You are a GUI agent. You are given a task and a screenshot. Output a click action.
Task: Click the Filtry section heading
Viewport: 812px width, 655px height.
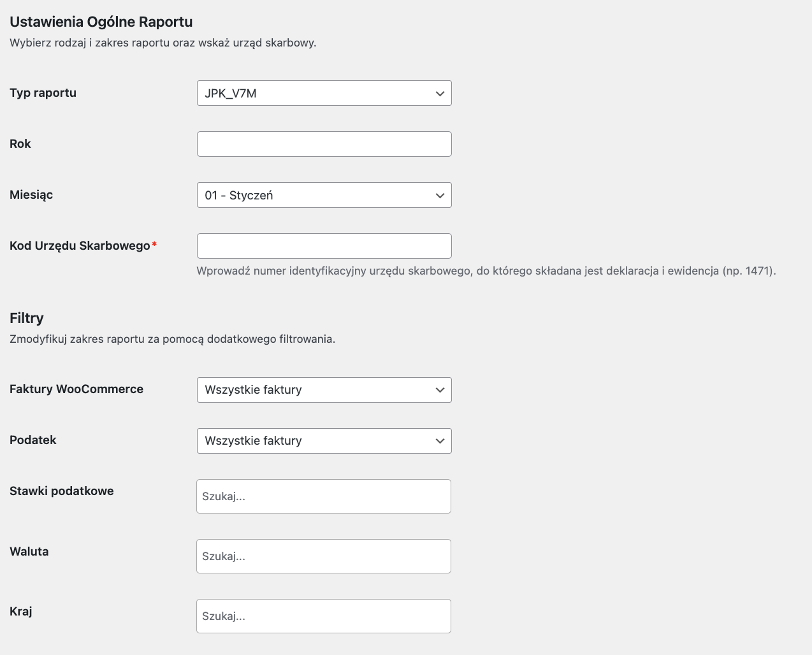click(x=27, y=318)
